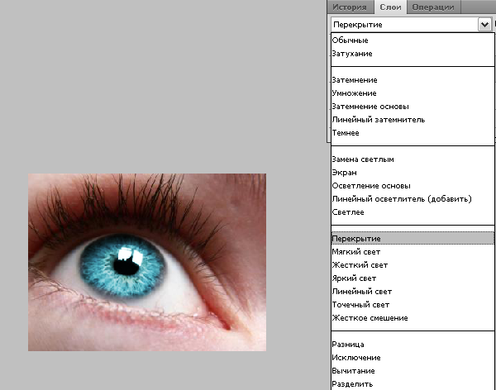Select Осветление основы in the list
Image resolution: width=496 pixels, height=390 pixels.
coord(370,186)
